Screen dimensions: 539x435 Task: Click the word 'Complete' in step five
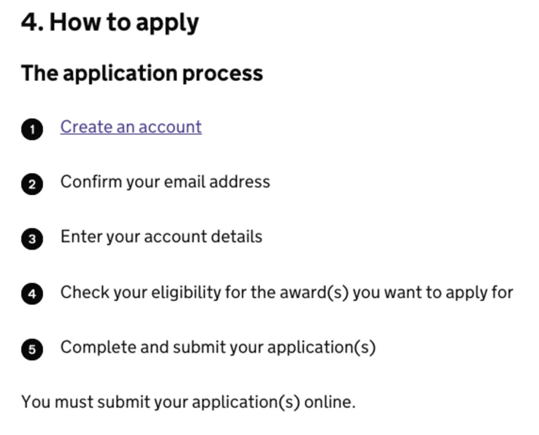click(x=98, y=347)
